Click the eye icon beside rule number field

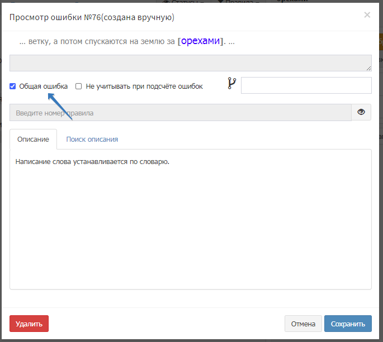(361, 112)
